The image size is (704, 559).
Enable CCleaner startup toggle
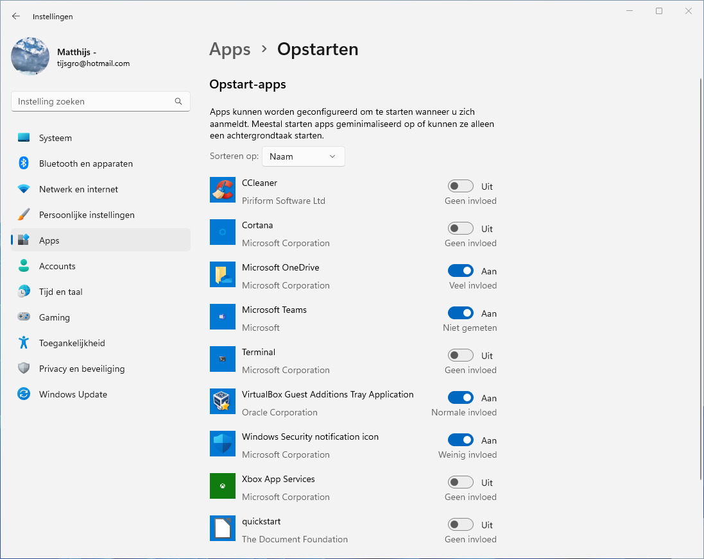tap(460, 187)
